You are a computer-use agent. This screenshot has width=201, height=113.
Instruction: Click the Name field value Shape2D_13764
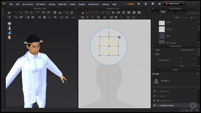187,50
